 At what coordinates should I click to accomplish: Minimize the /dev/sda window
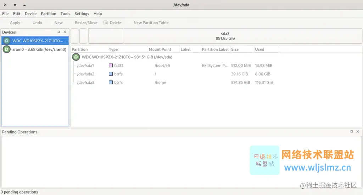coord(24,5)
